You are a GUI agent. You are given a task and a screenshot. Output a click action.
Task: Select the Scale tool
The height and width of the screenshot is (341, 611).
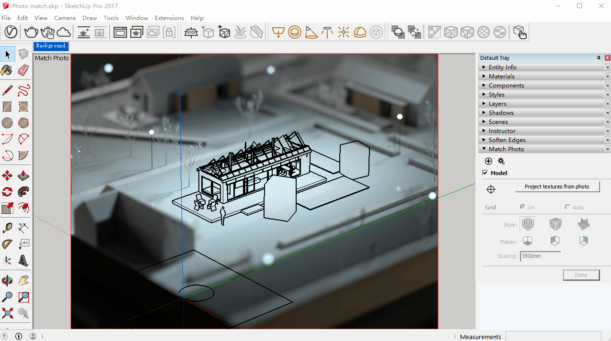pos(7,208)
